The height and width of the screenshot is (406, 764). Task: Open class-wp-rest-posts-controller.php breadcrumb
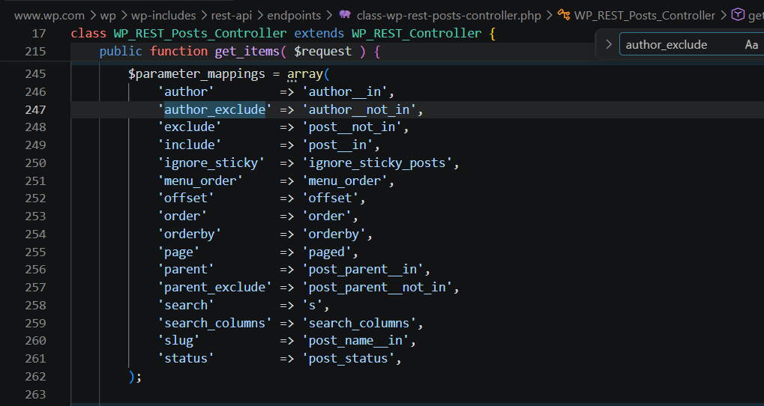(449, 16)
